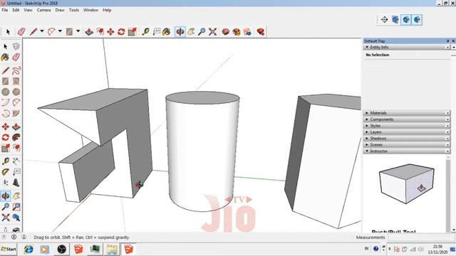Choose the Dimension tool in the left palette
The height and width of the screenshot is (256, 456).
[x=16, y=161]
